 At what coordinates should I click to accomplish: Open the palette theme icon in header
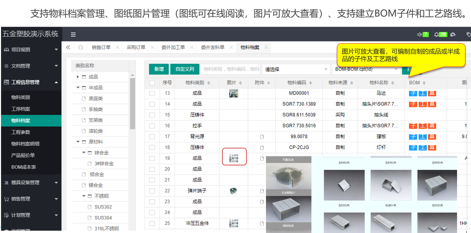pos(453,34)
